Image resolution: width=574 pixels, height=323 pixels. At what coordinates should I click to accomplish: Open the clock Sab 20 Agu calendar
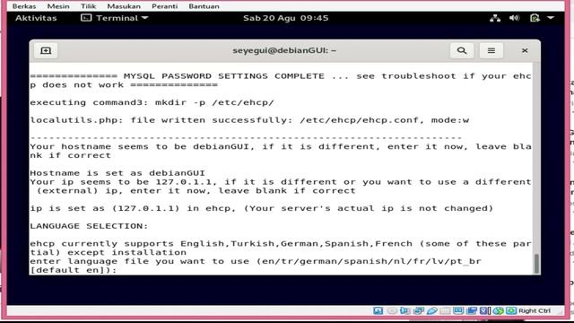pos(285,18)
